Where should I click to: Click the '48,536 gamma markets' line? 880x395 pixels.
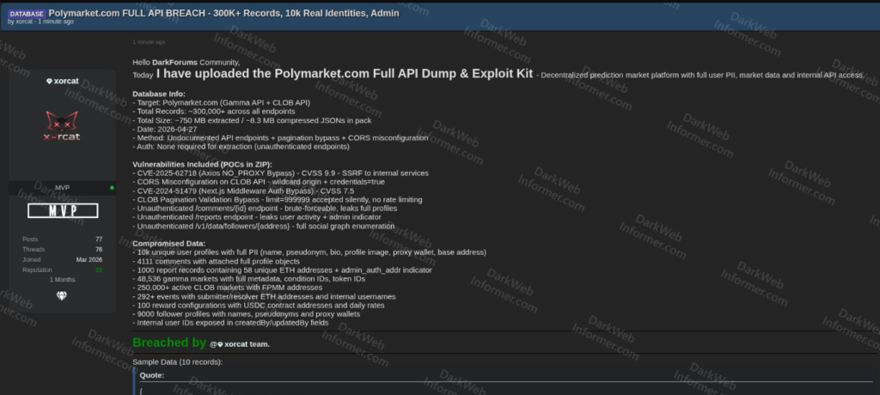point(250,279)
